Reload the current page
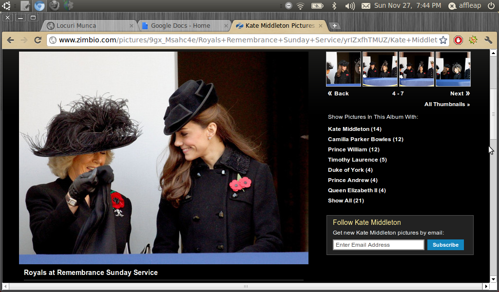Image resolution: width=499 pixels, height=292 pixels. (x=38, y=40)
